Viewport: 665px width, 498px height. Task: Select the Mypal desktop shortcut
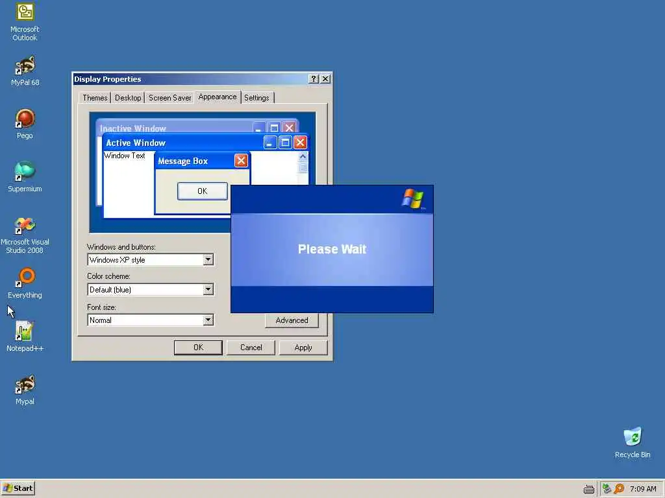coord(25,390)
